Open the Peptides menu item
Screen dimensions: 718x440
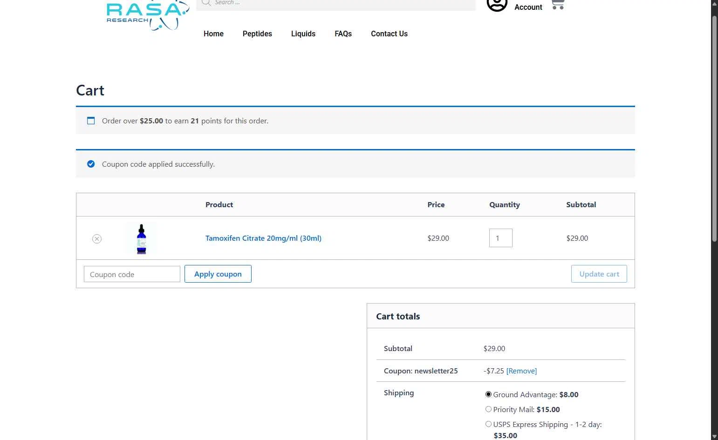click(x=257, y=34)
